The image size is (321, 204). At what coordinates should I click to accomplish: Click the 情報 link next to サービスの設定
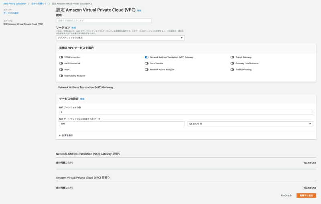(82, 99)
